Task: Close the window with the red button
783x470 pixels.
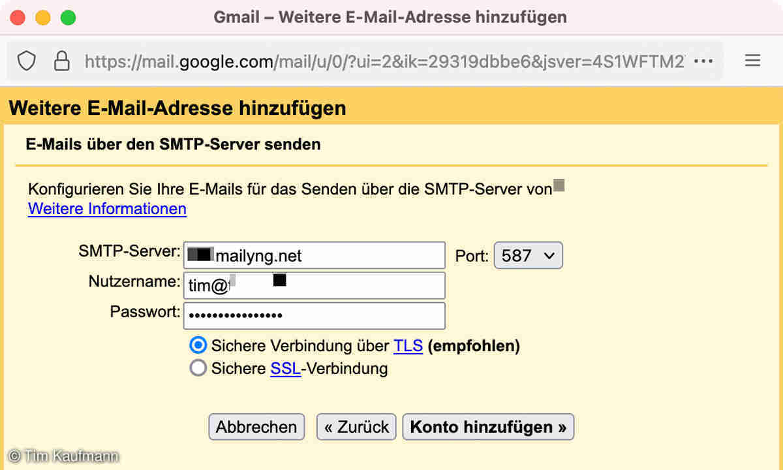Action: tap(18, 18)
